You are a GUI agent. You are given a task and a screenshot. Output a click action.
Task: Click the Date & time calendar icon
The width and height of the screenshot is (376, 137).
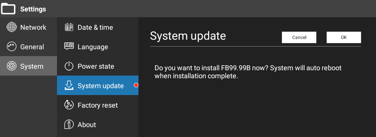click(x=69, y=27)
